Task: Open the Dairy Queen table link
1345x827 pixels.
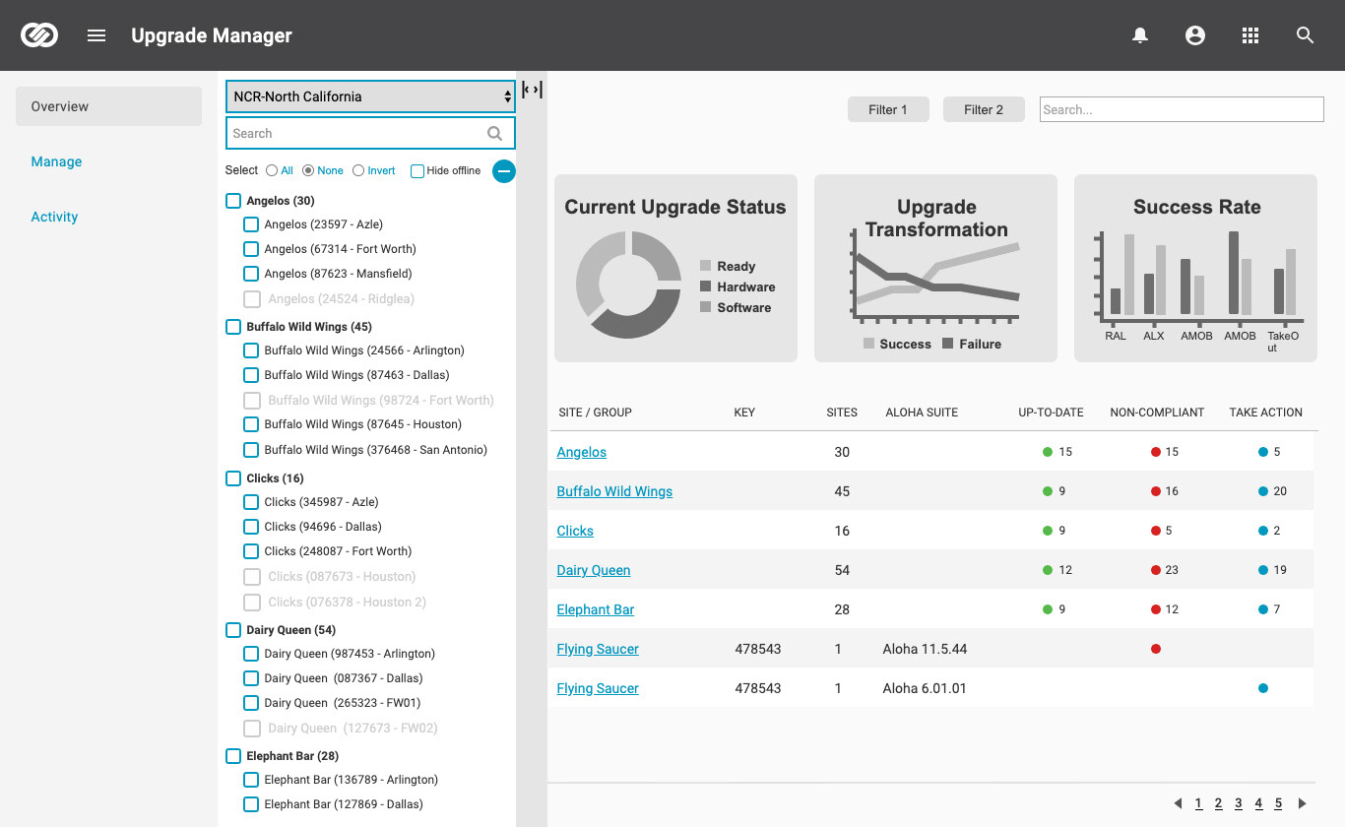Action: tap(594, 570)
